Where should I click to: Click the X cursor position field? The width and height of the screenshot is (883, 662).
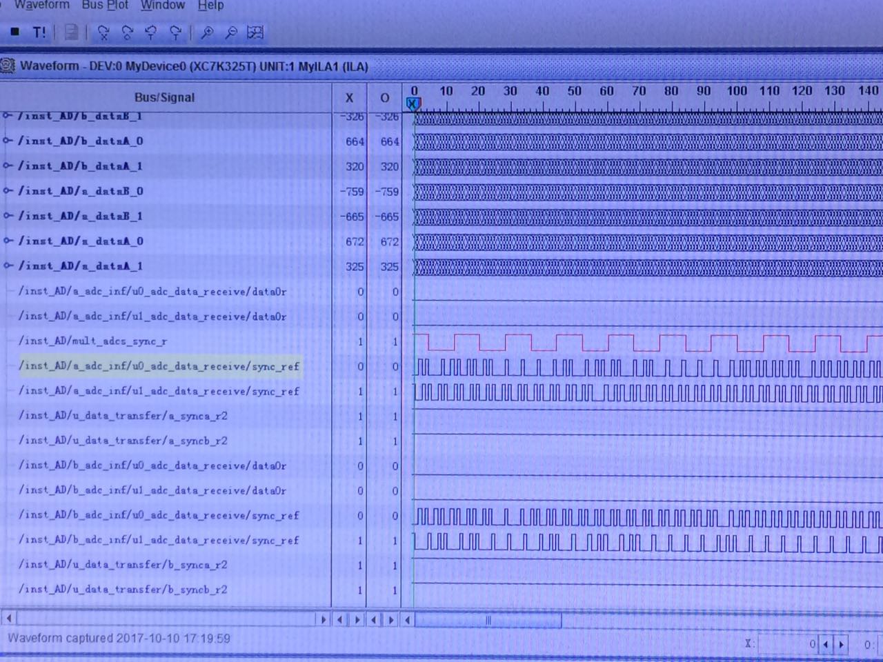(x=788, y=644)
